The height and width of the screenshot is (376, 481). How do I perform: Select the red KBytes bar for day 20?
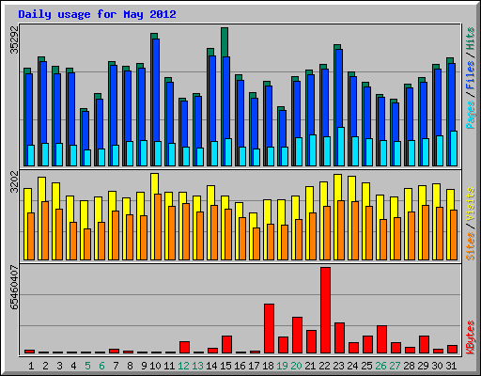[297, 336]
